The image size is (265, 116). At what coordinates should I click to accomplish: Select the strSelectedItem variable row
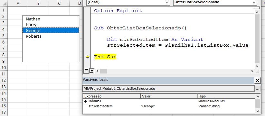pos(169,106)
